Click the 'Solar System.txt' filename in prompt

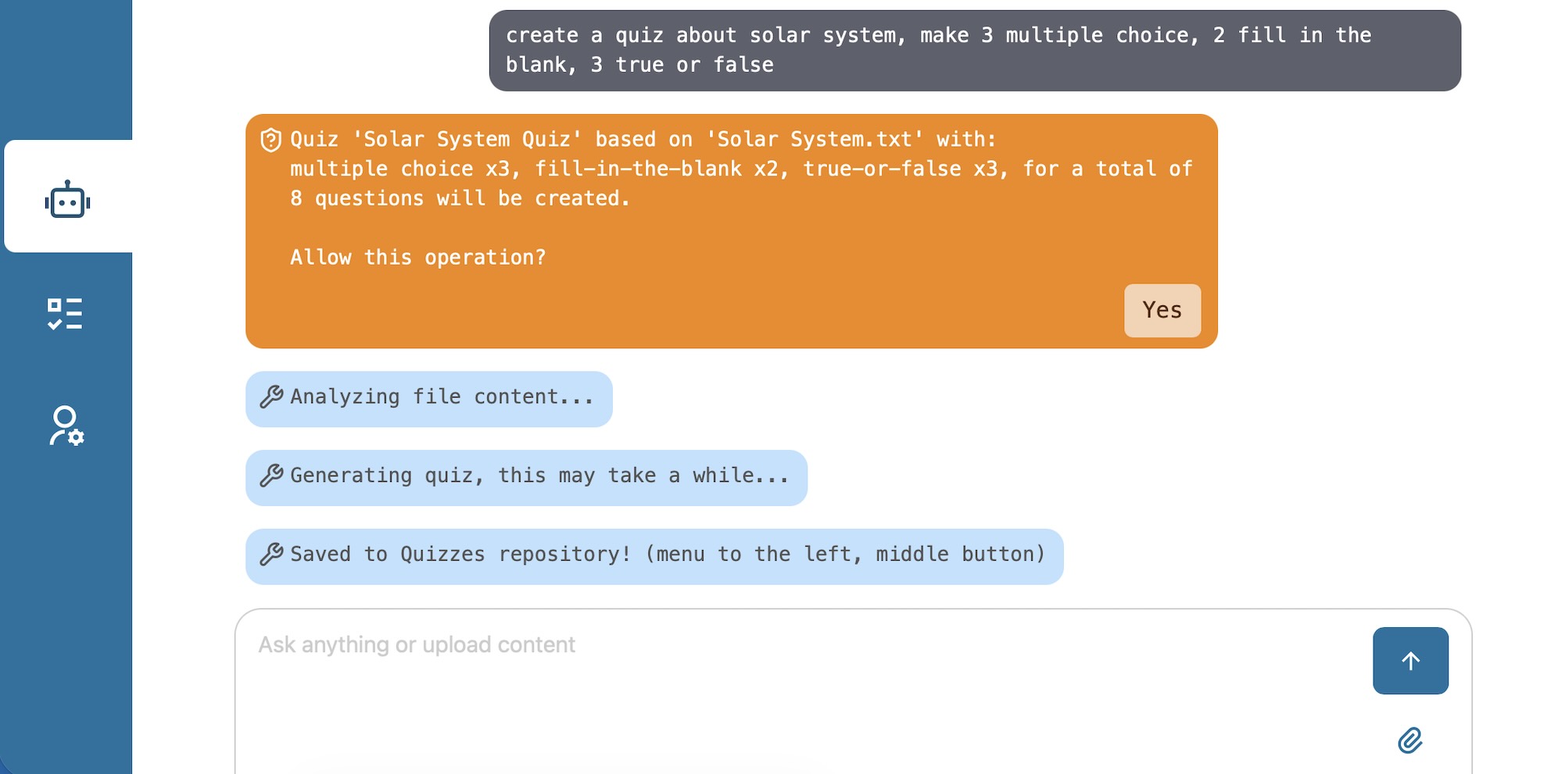(x=815, y=140)
